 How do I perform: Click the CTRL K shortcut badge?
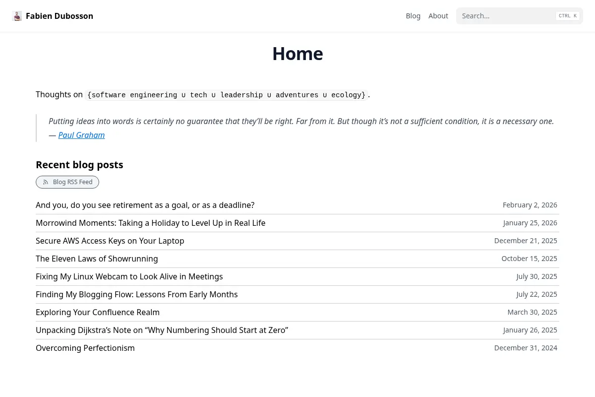[x=568, y=16]
